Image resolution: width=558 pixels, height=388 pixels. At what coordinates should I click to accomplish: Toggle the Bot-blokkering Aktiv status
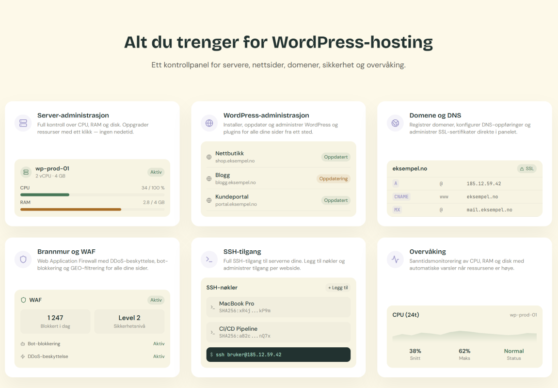[x=159, y=344]
